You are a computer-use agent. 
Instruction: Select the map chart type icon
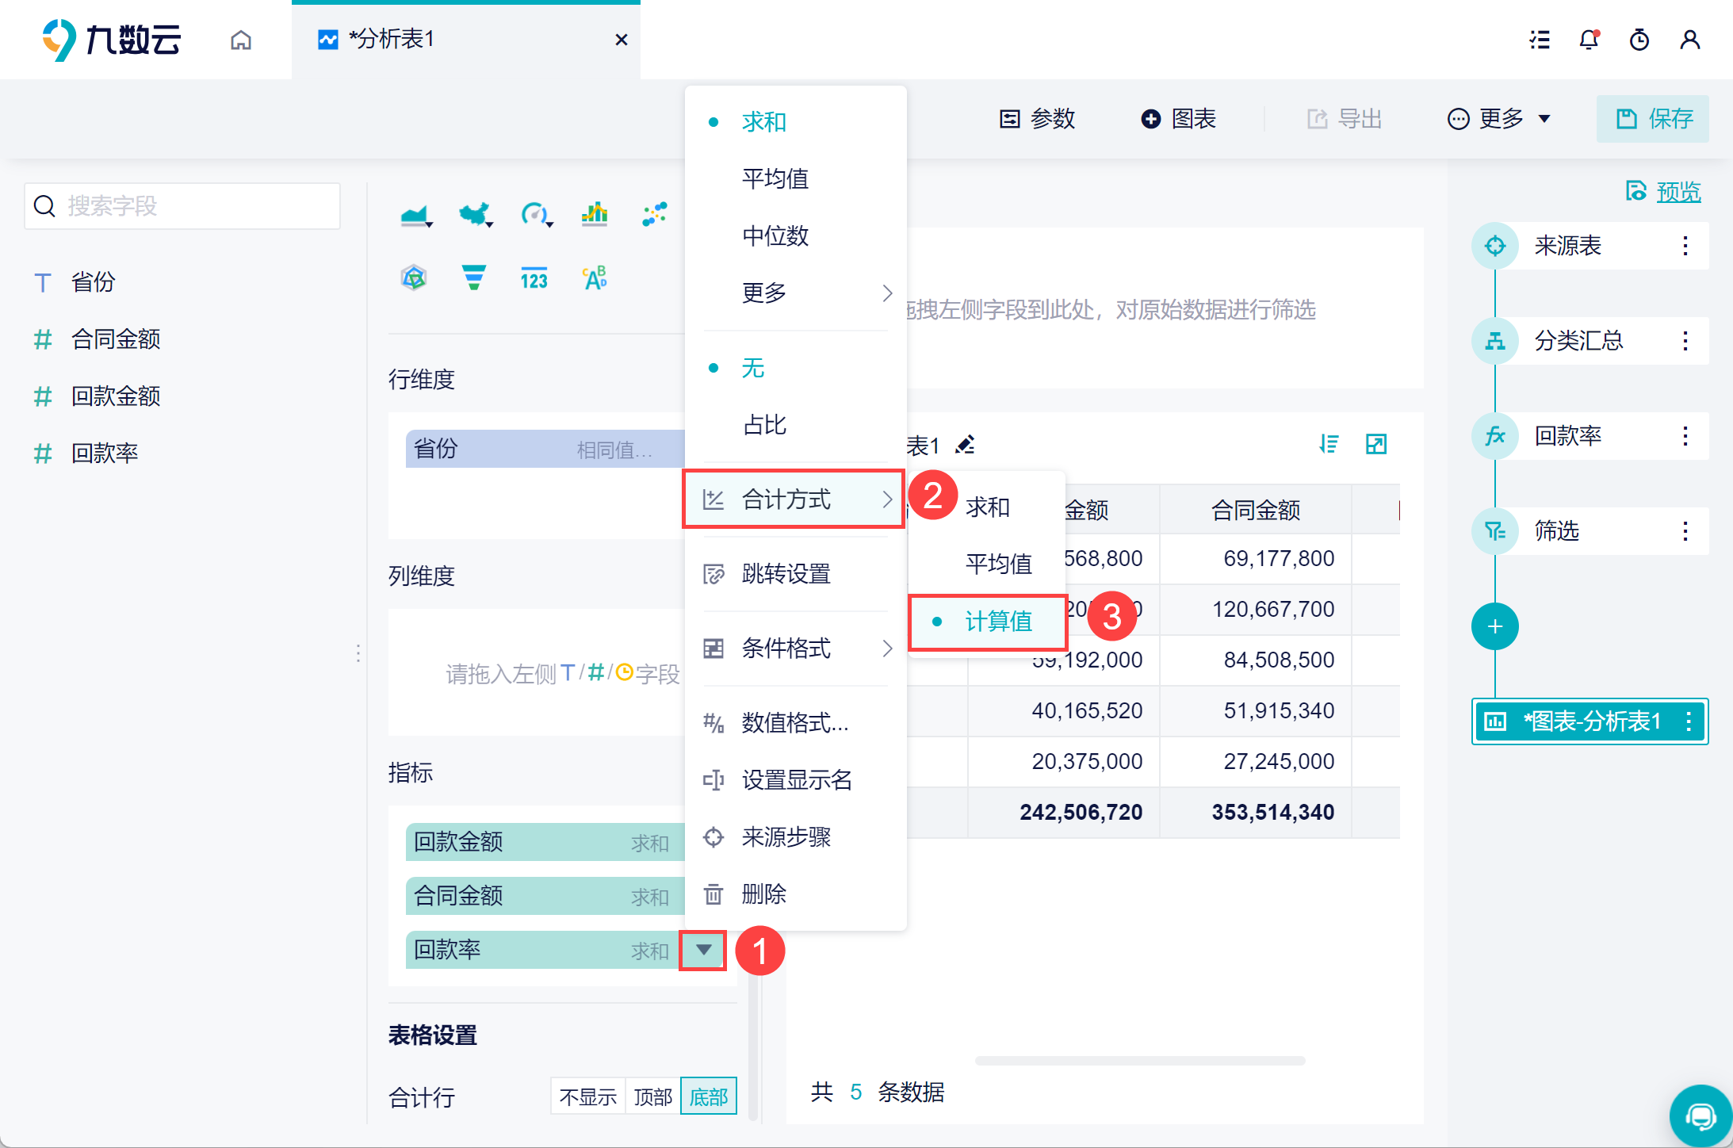(x=475, y=214)
